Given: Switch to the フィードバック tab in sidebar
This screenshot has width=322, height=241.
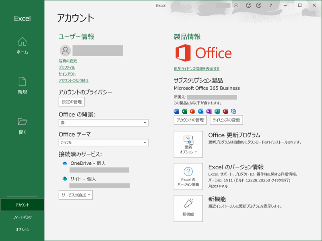Looking at the screenshot, I should point(22,217).
